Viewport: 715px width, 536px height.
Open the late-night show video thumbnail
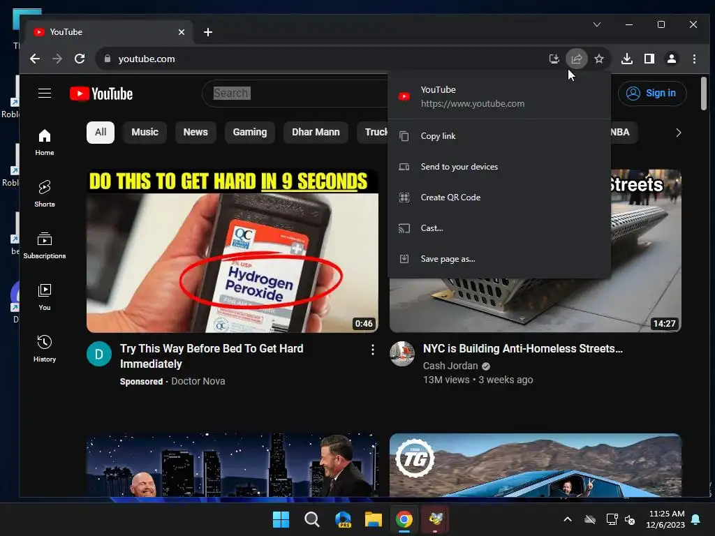(232, 465)
